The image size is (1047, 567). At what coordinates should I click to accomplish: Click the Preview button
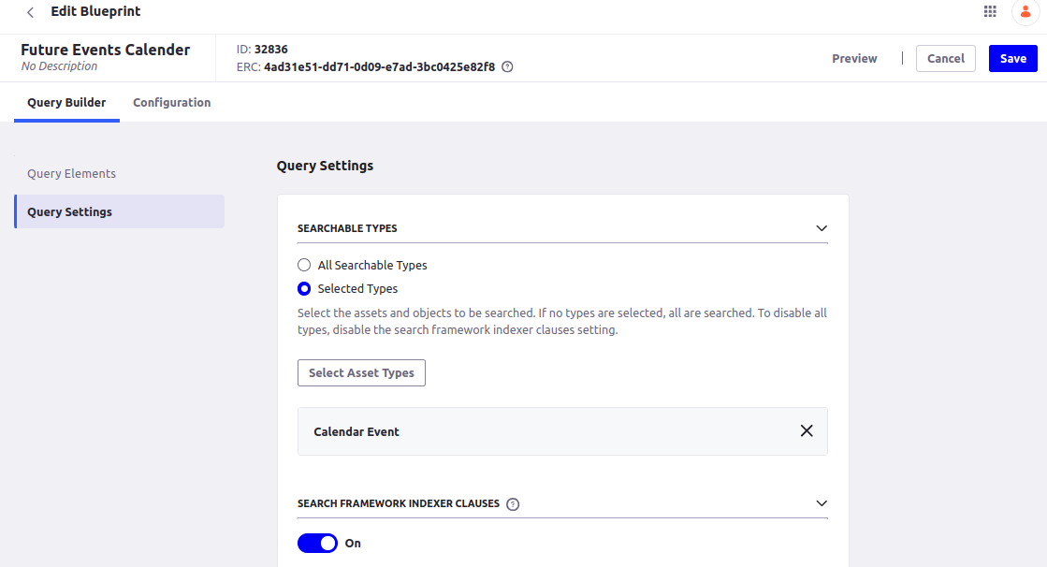(x=854, y=58)
